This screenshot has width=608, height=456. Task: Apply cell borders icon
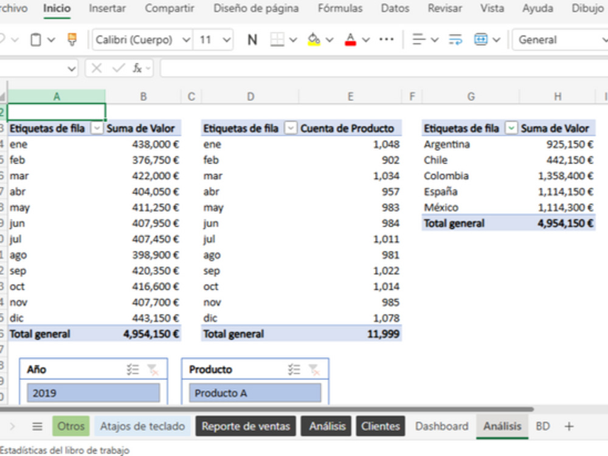coord(277,40)
